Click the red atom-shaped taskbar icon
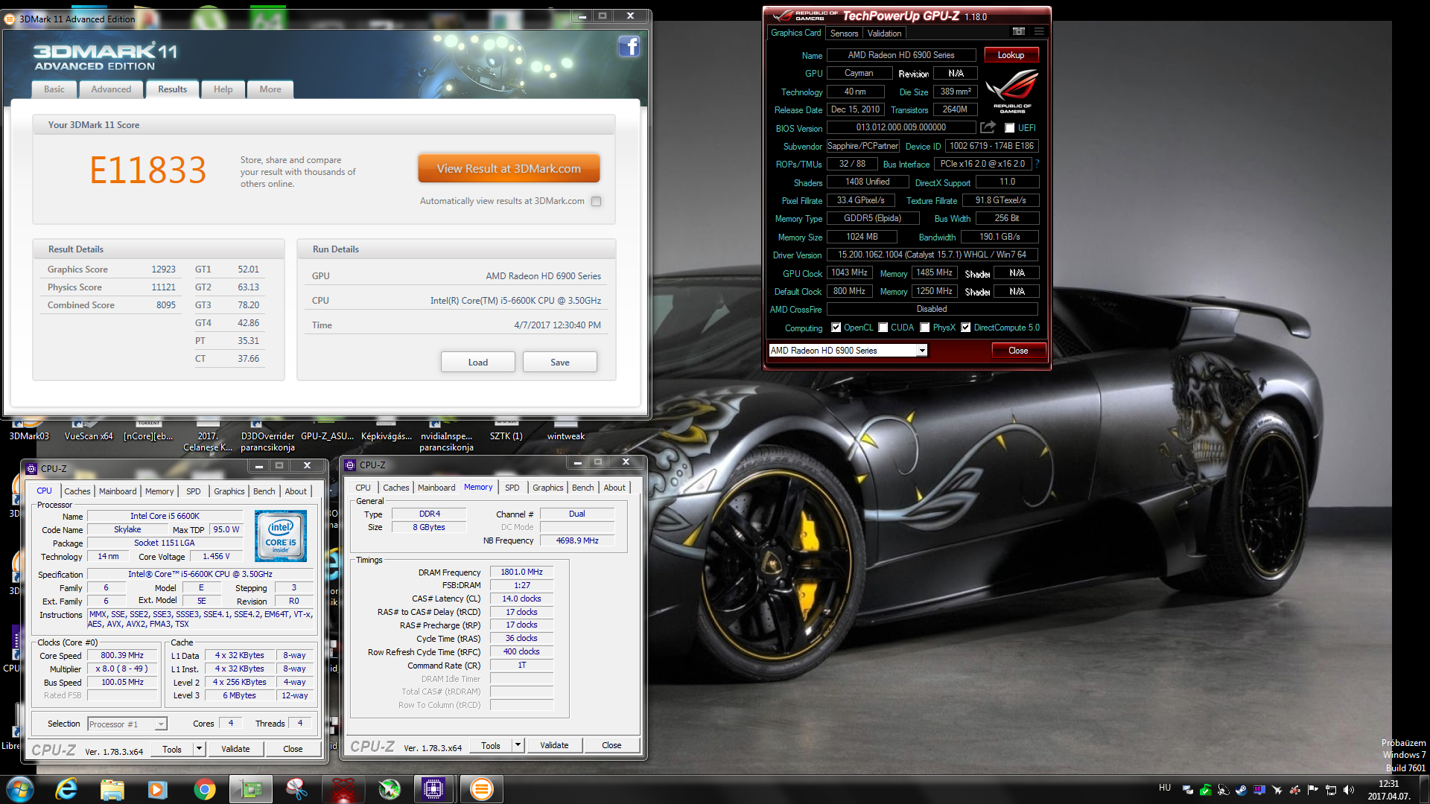 click(343, 789)
